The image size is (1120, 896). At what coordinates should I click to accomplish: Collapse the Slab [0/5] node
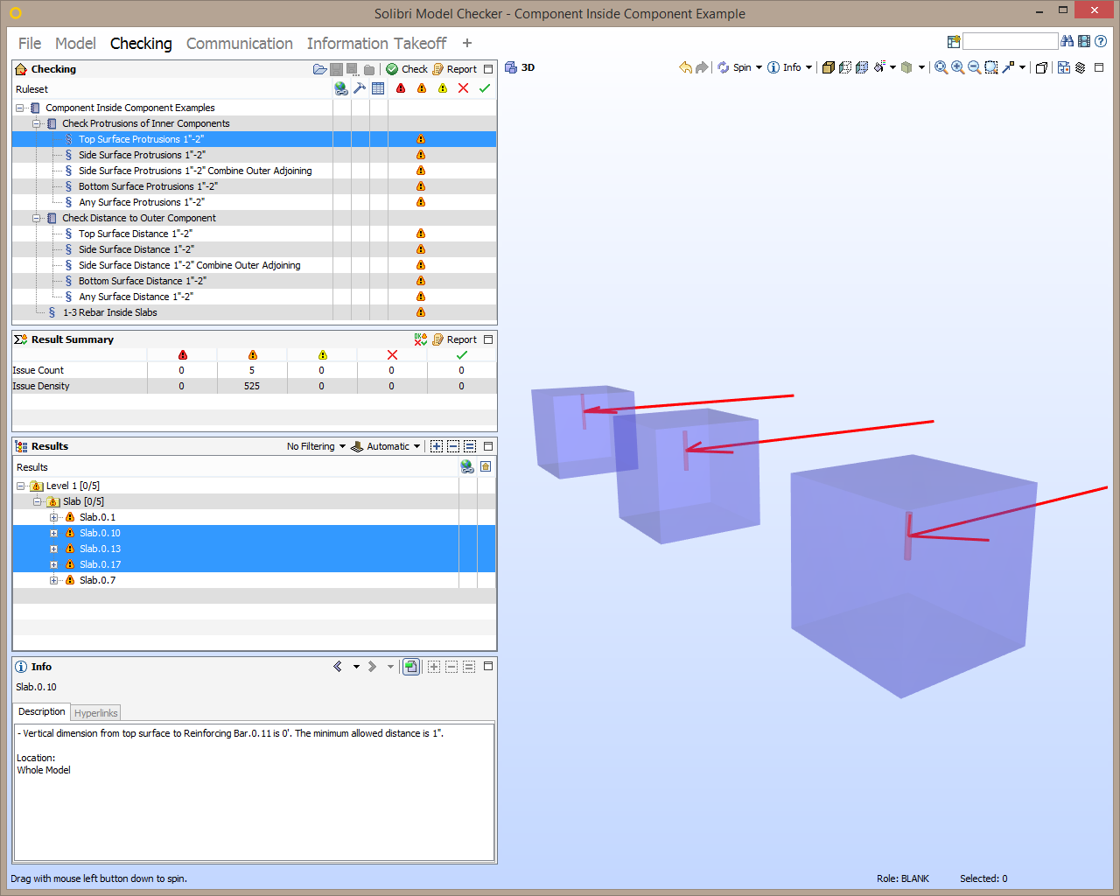pos(37,501)
